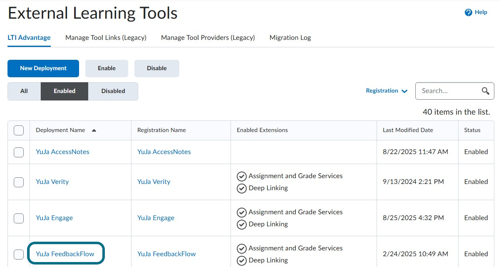This screenshot has width=501, height=267.
Task: Click Enabled status in YuJa Engage row
Action: click(476, 218)
